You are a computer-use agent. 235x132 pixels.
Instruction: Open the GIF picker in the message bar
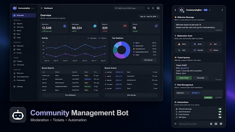pyautogui.click(x=216, y=124)
